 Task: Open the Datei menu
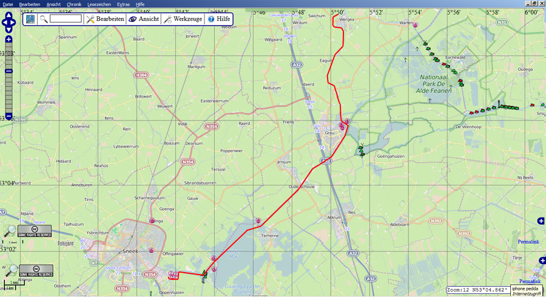click(x=8, y=4)
